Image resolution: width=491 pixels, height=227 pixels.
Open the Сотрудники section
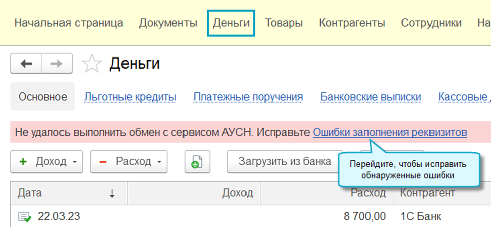pyautogui.click(x=431, y=23)
